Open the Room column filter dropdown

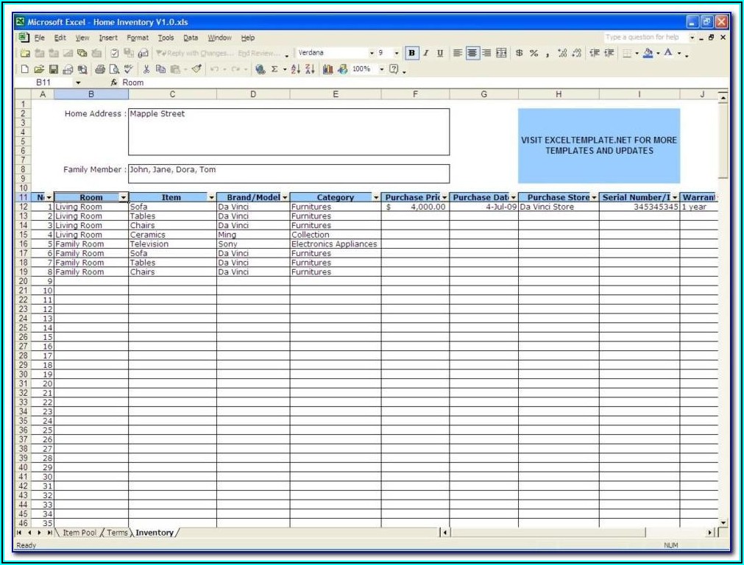(123, 197)
